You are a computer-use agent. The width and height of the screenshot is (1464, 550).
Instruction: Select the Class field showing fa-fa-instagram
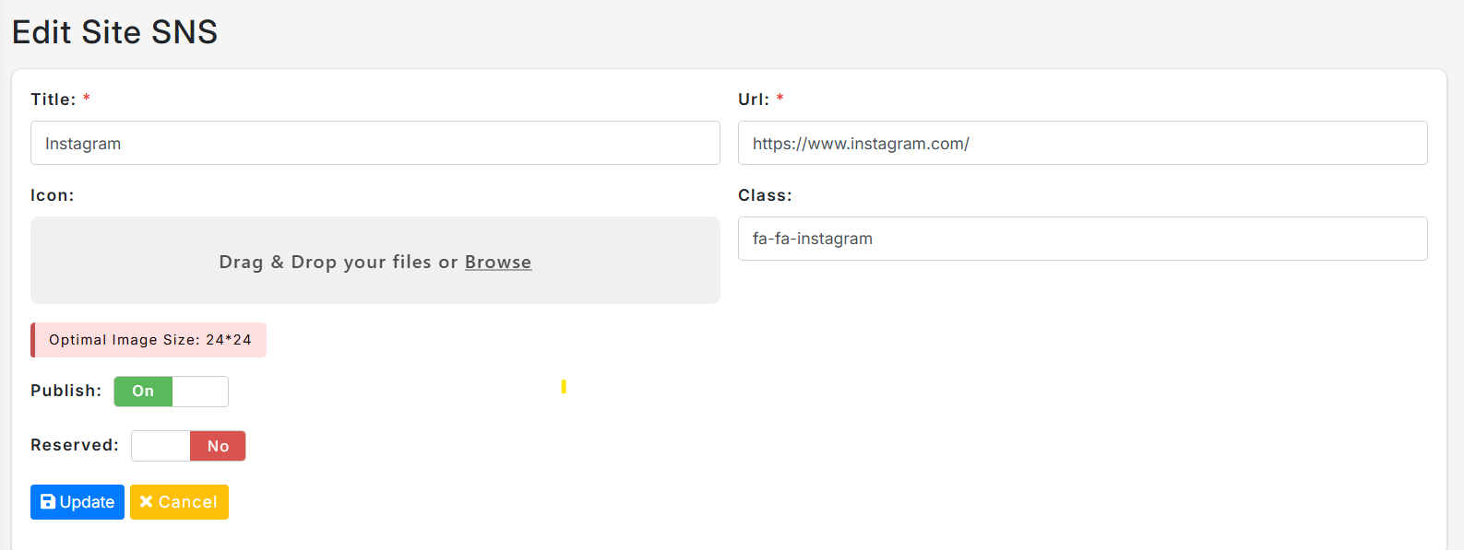(1083, 239)
